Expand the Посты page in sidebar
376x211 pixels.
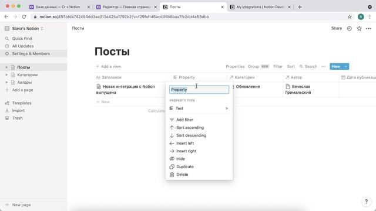pyautogui.click(x=6, y=67)
